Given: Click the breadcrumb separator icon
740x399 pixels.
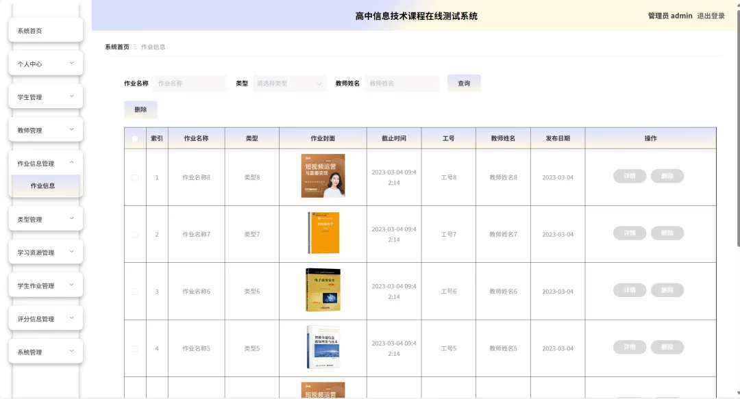Looking at the screenshot, I should [135, 47].
